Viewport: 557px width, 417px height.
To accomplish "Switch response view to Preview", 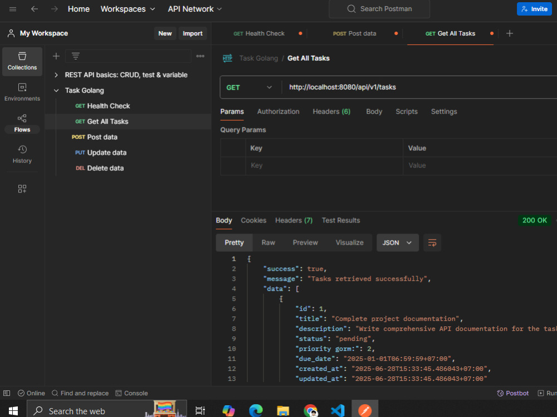I will click(x=305, y=242).
